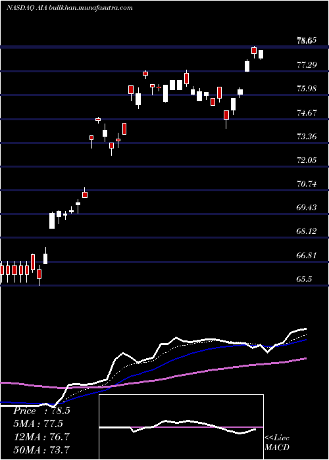Click the 75.98 price axis label
This screenshot has height=460, width=329.
(x=307, y=89)
